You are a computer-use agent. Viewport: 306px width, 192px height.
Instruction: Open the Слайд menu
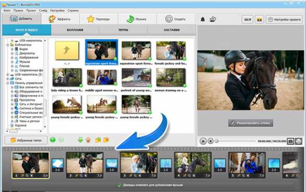tap(43, 10)
